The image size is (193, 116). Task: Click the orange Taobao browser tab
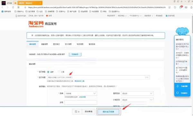30,3
